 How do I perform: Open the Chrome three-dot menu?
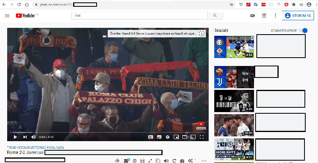316,4
